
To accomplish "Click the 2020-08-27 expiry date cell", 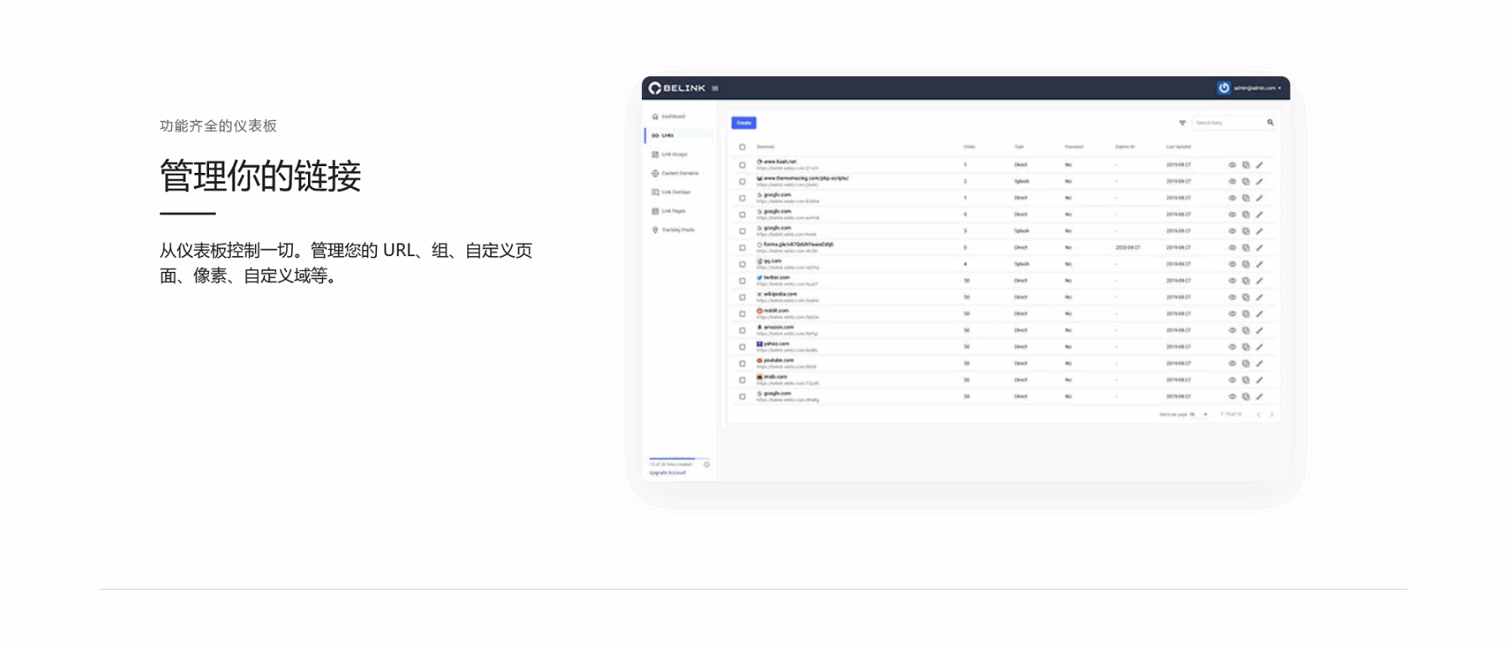I will tap(1128, 248).
